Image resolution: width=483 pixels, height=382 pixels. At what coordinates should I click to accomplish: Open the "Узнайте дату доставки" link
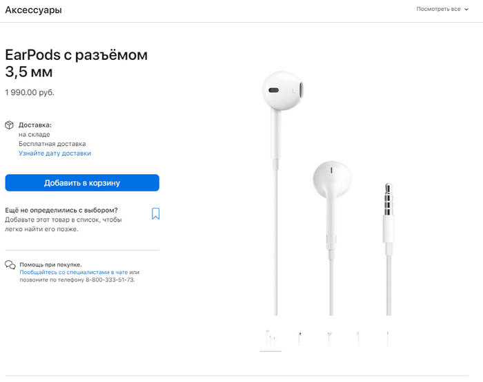coord(55,153)
